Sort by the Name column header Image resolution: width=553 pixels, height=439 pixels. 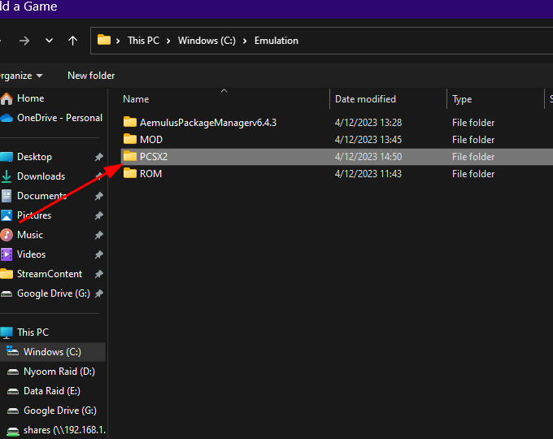tap(136, 99)
